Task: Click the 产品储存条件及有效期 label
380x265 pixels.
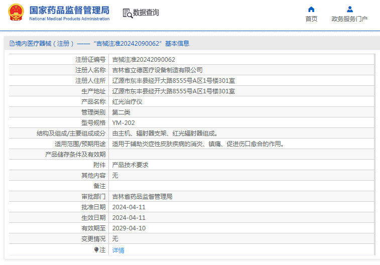Action: pos(75,155)
